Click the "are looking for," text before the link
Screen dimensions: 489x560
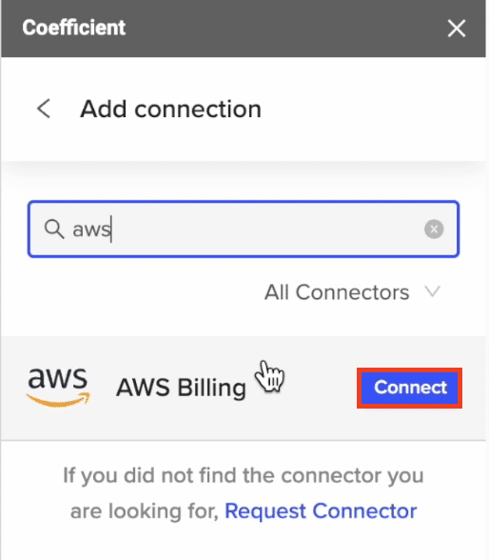[145, 511]
